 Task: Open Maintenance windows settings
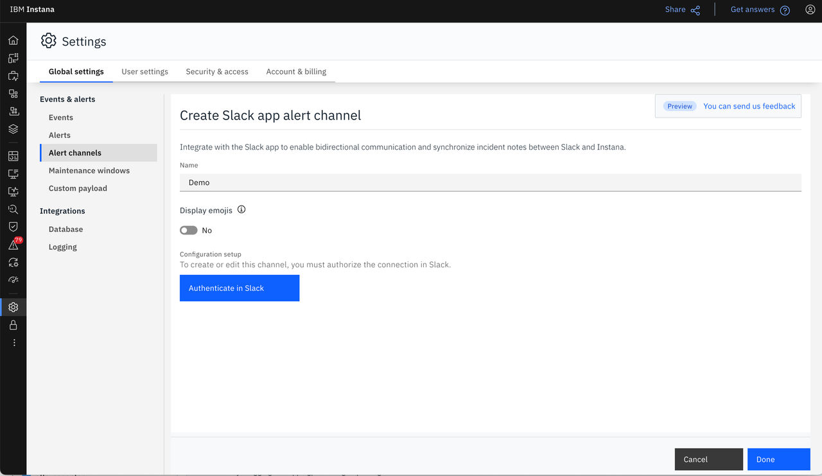coord(89,170)
